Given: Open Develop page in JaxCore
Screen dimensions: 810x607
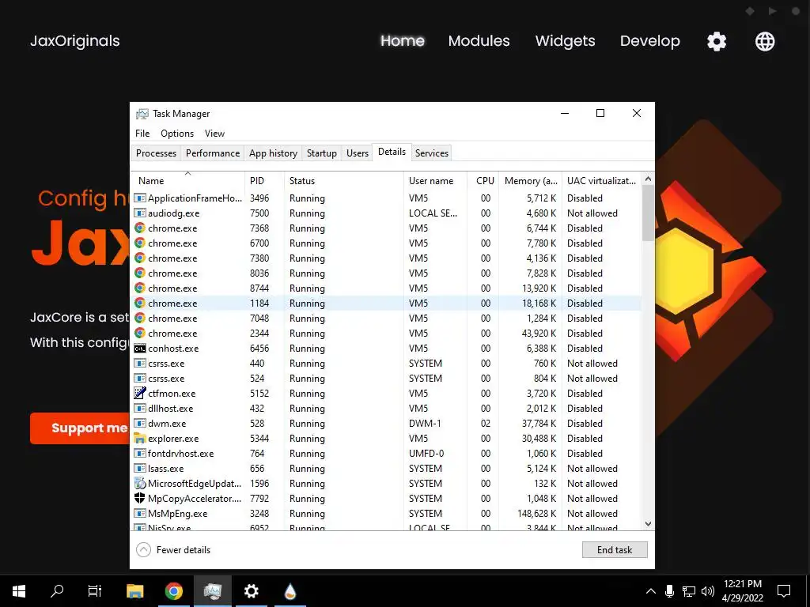Looking at the screenshot, I should coord(650,41).
